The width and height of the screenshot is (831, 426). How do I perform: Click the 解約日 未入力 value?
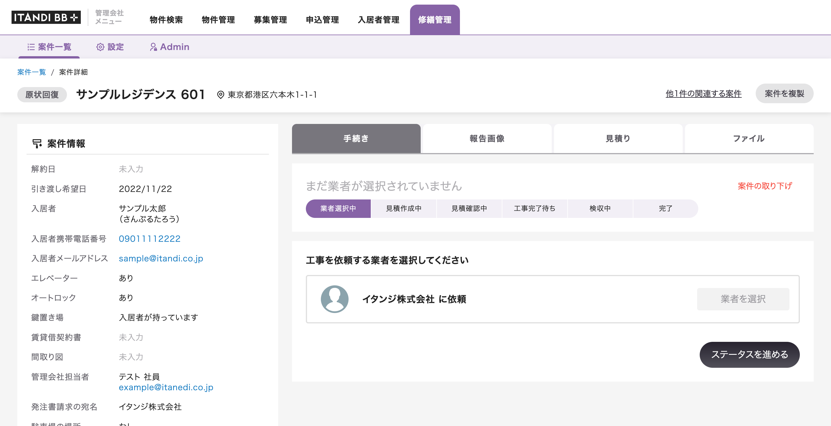131,169
